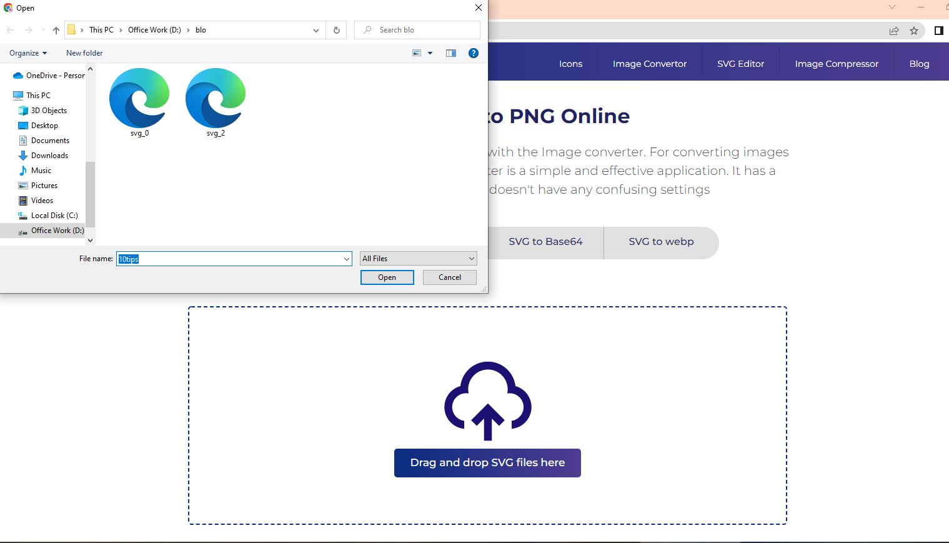Open the All Files type dropdown
The width and height of the screenshot is (949, 543).
pos(419,259)
